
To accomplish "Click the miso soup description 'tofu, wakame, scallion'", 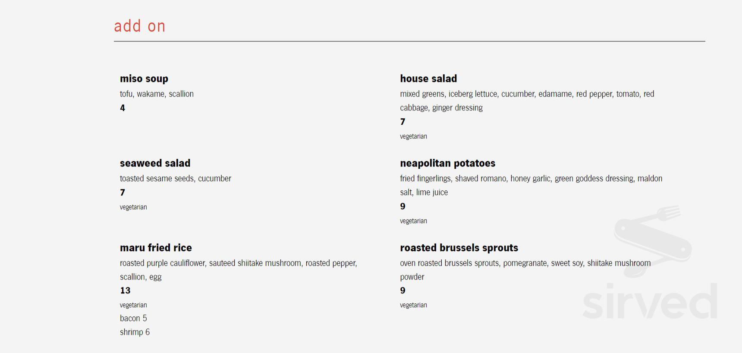I will (157, 94).
